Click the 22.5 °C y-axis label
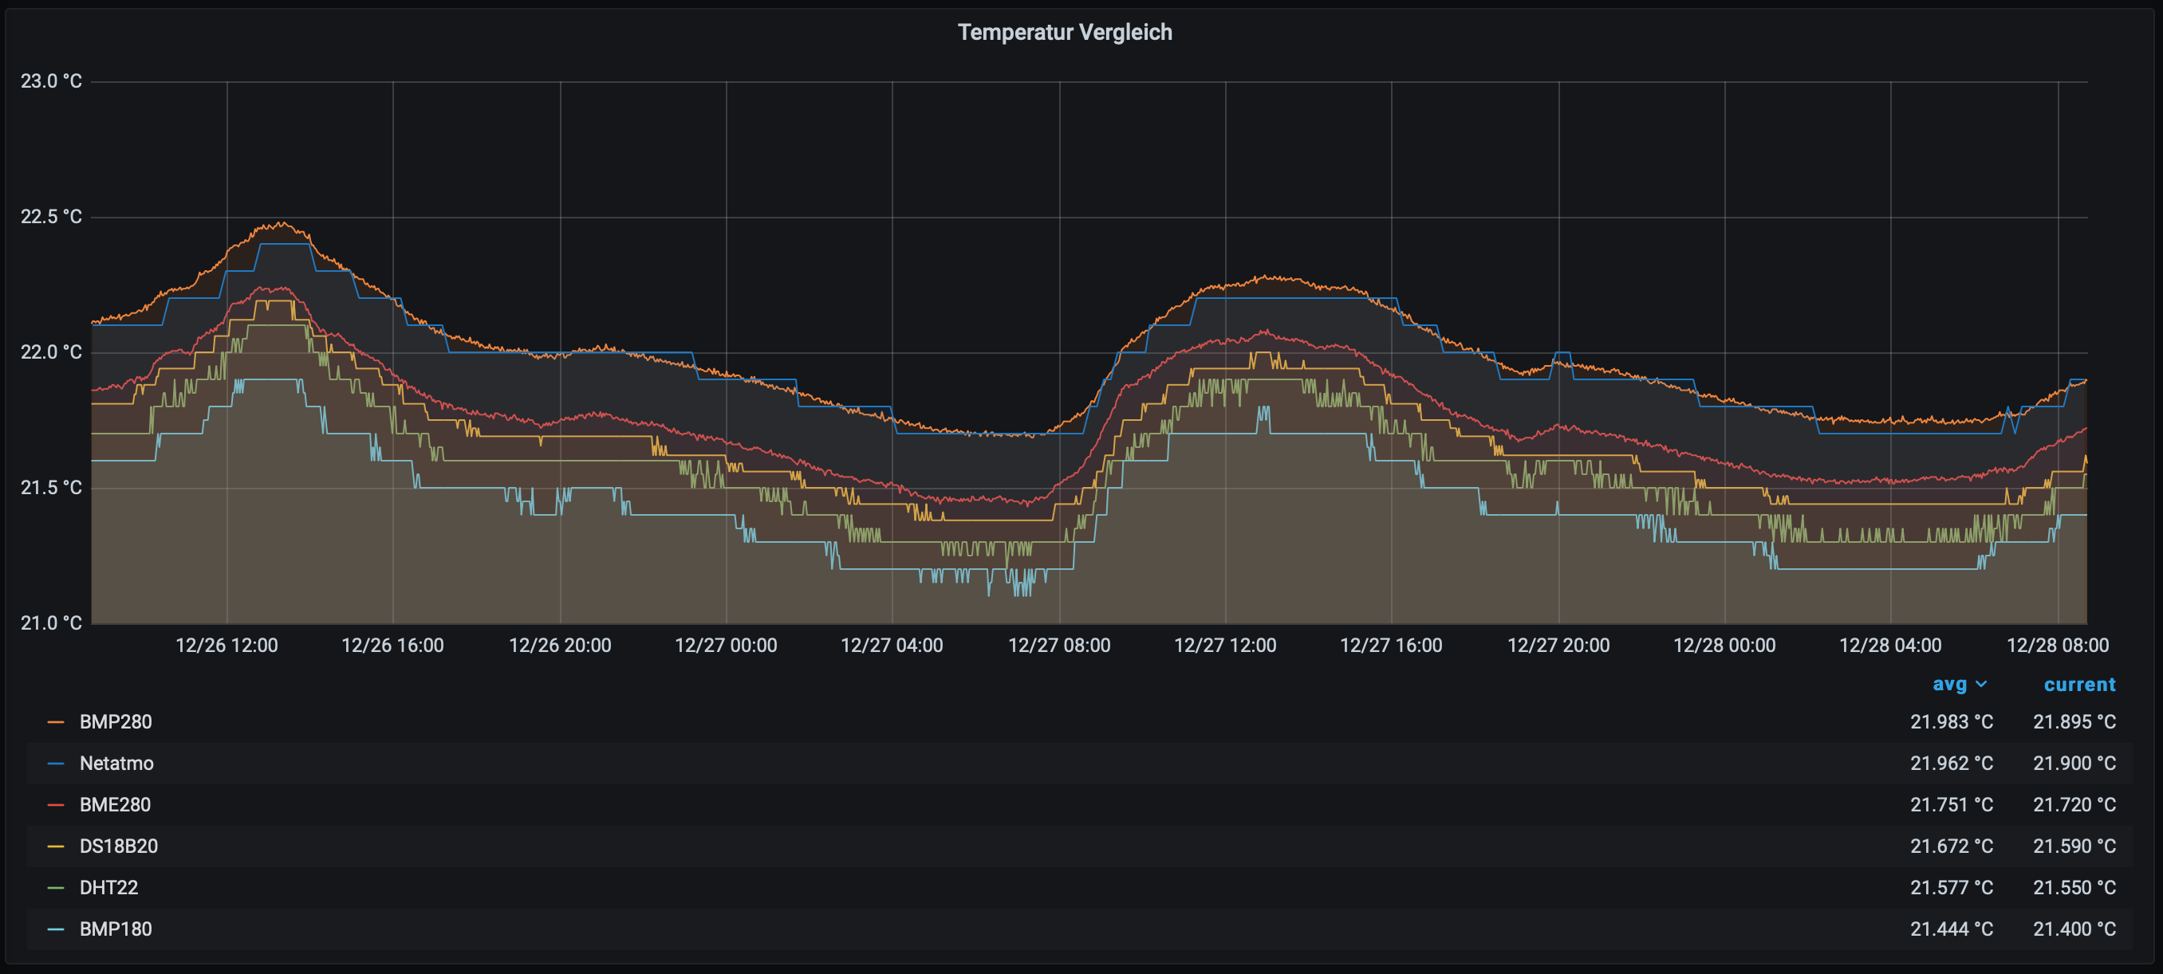Viewport: 2163px width, 974px height. point(51,217)
